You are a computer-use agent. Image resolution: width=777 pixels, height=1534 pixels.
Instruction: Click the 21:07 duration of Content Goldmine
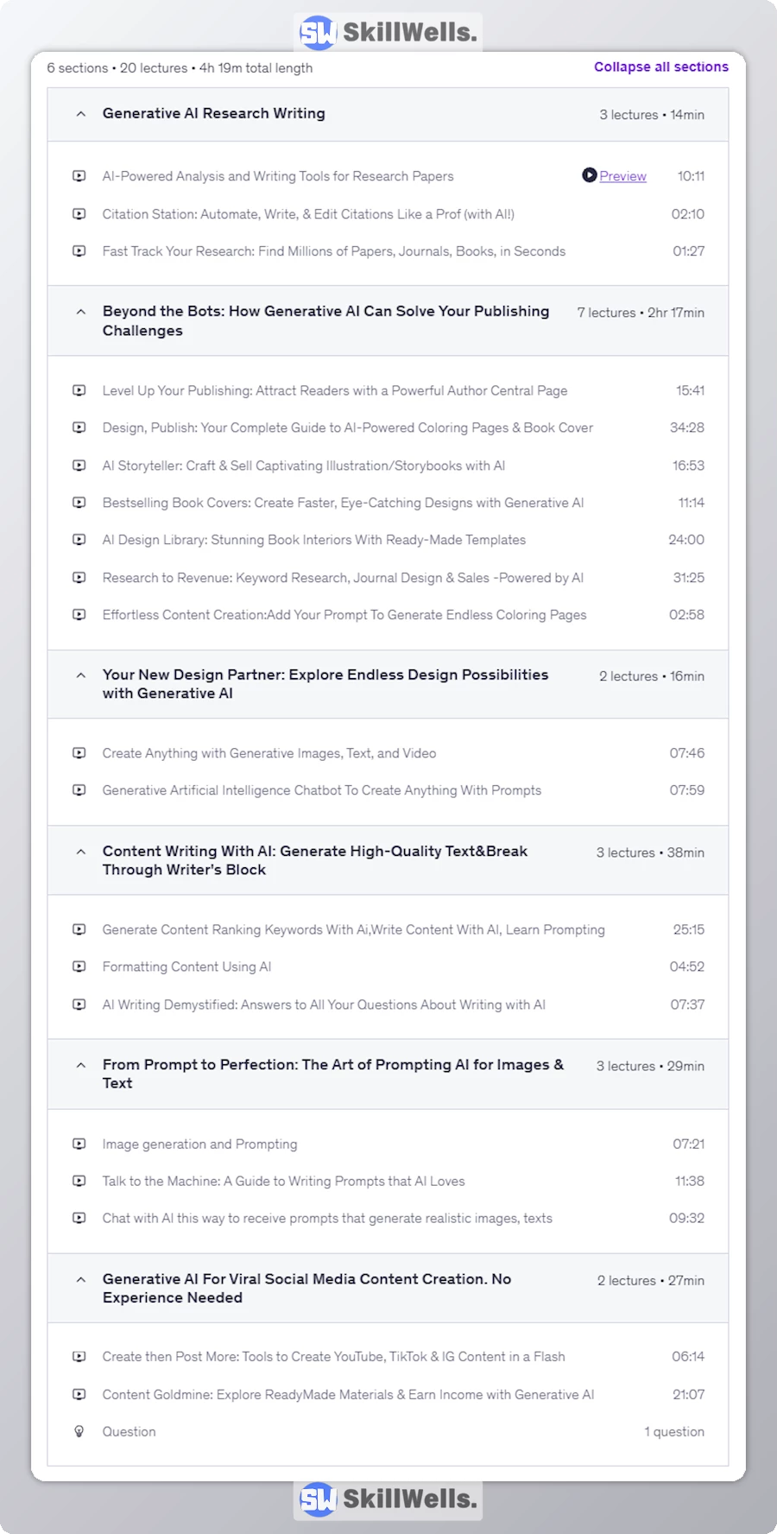689,1394
